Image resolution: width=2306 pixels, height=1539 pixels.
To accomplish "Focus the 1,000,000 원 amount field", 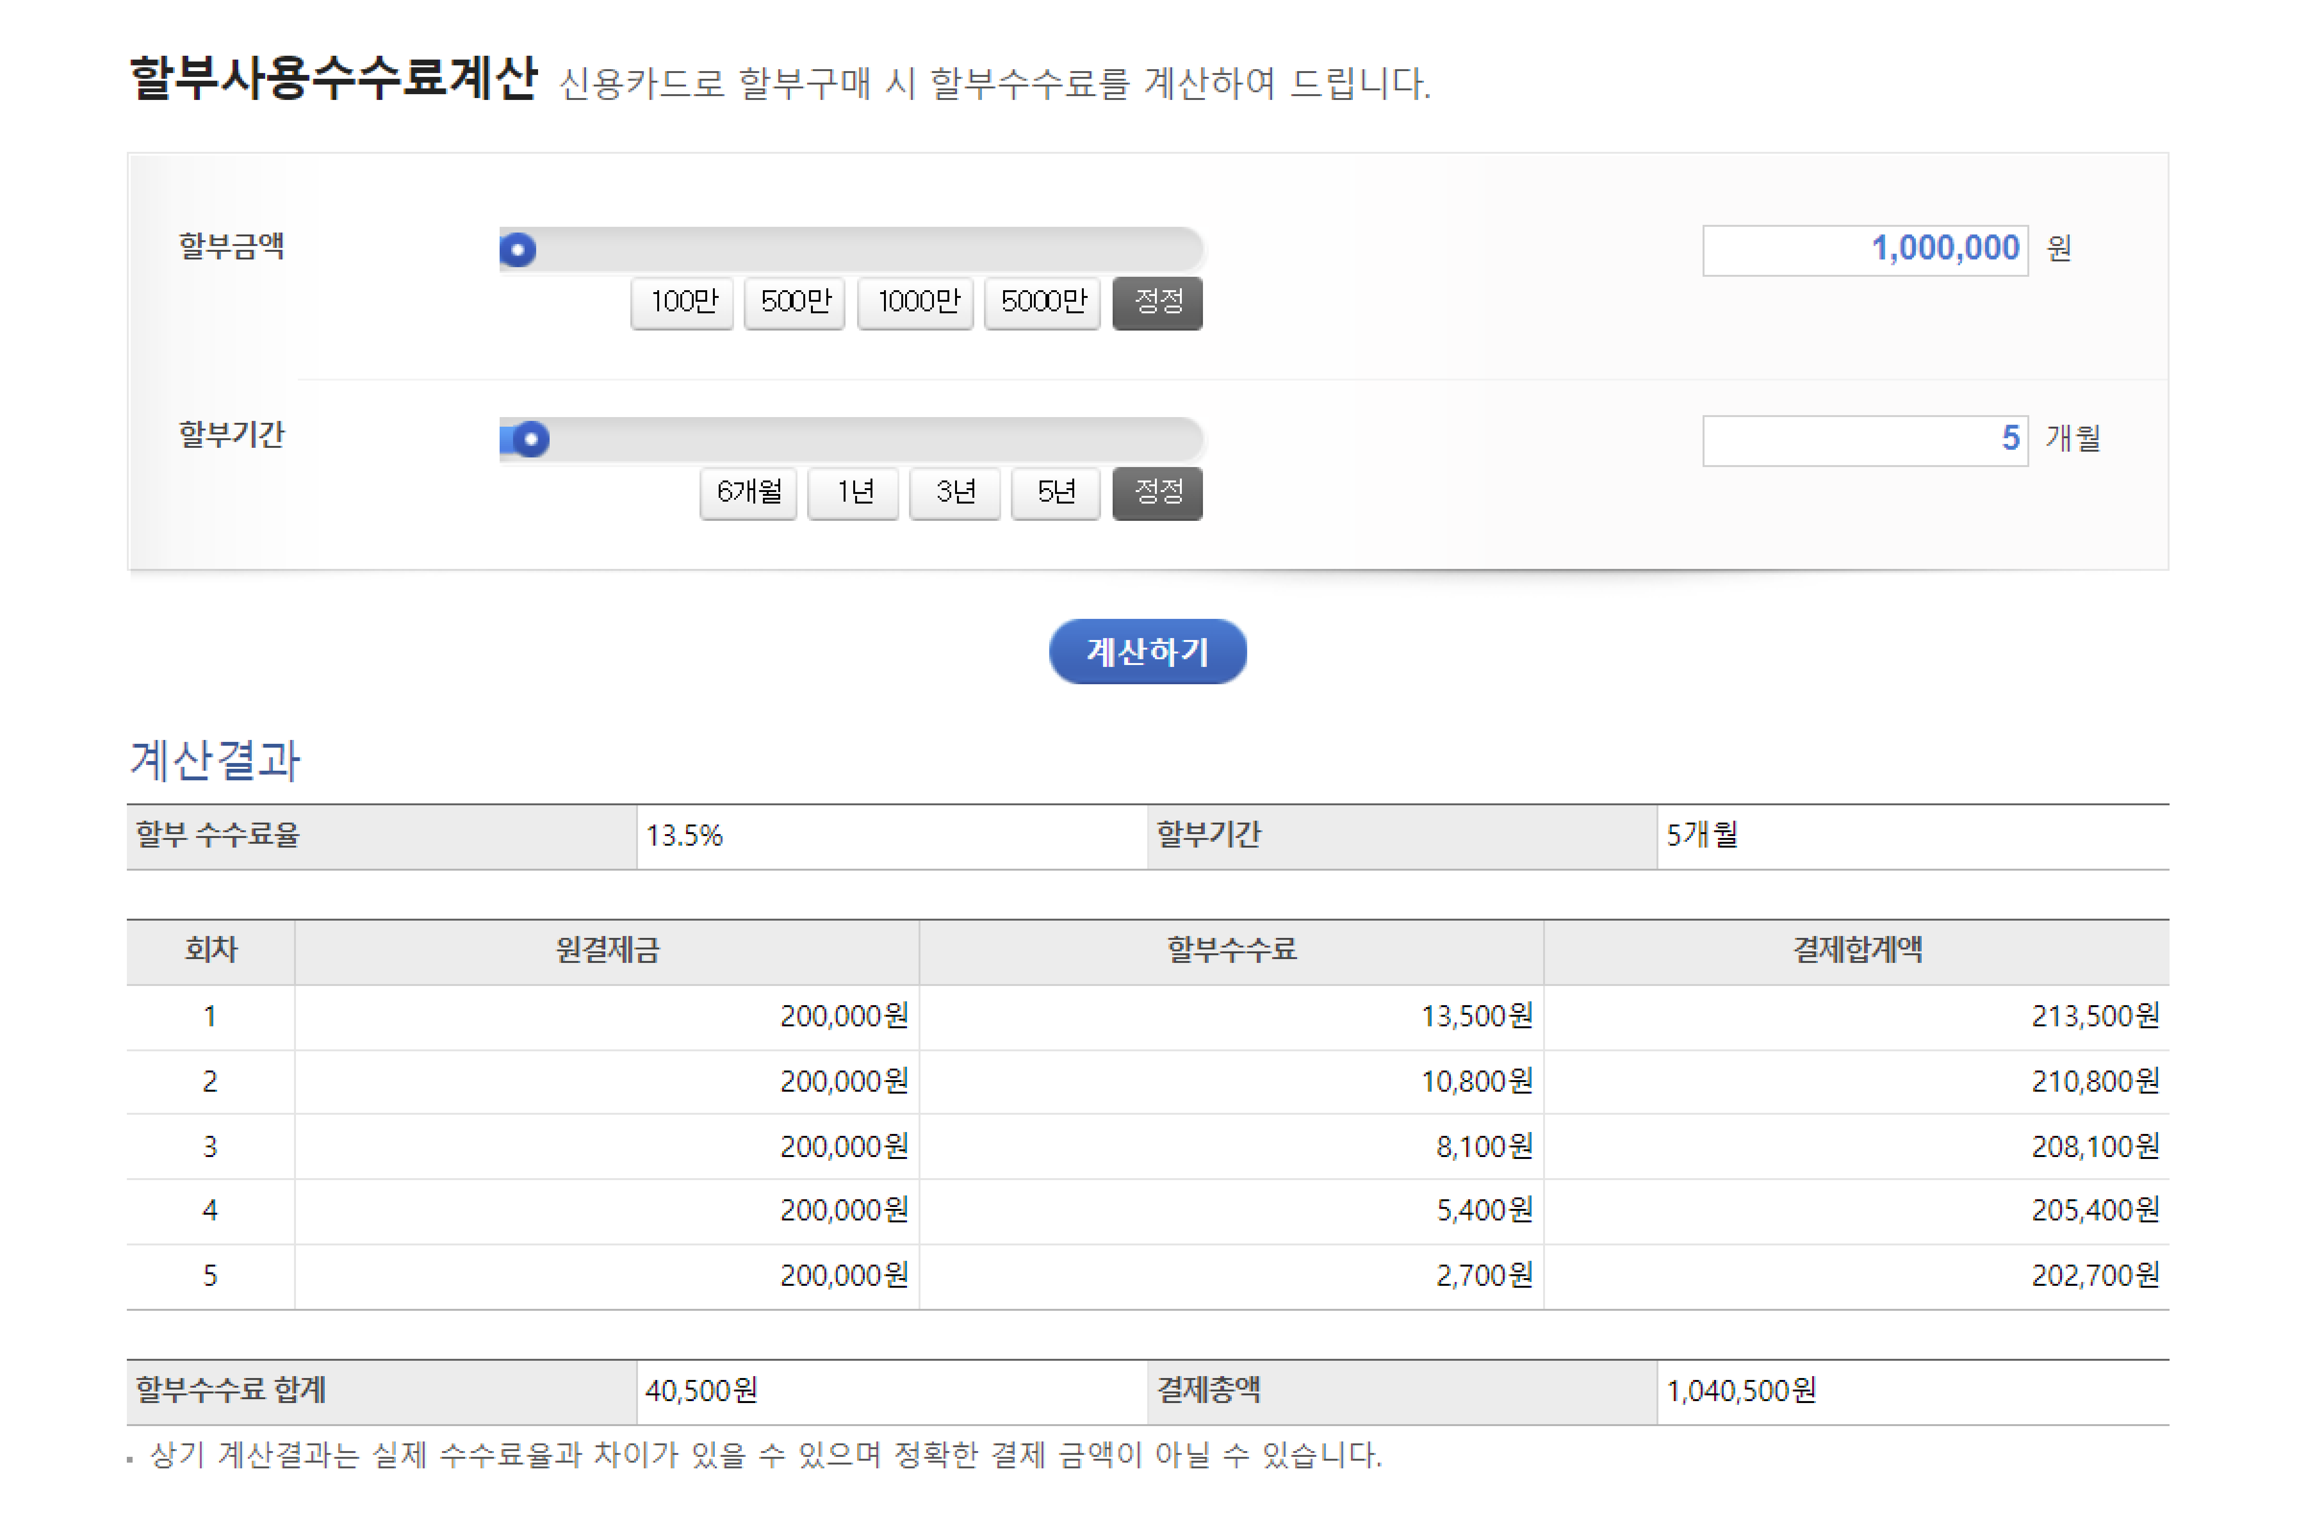I will (1864, 250).
